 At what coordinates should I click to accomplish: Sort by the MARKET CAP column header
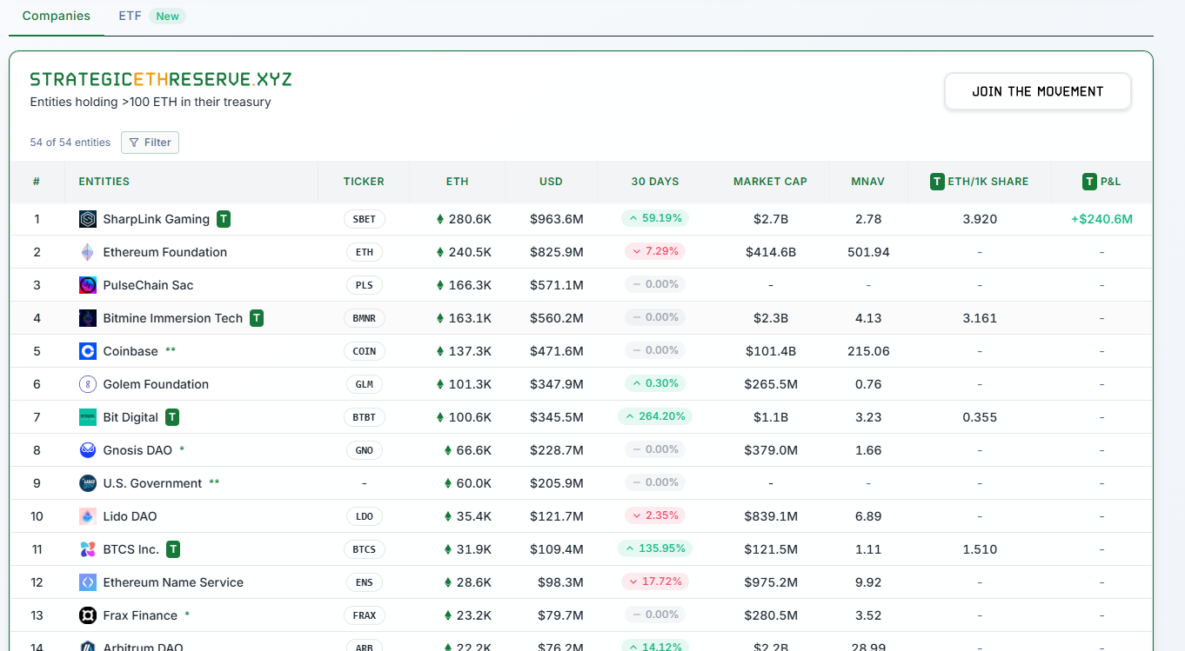tap(770, 182)
